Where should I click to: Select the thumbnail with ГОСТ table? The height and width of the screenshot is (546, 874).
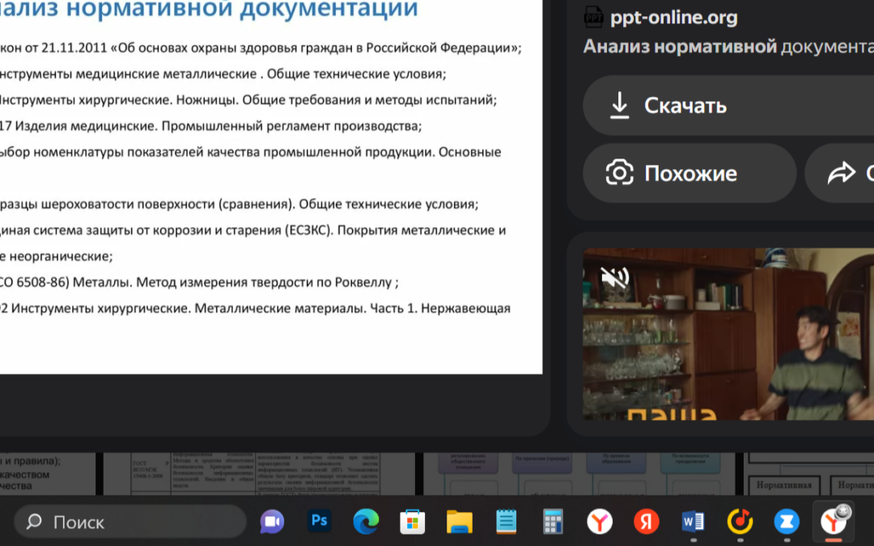pyautogui.click(x=259, y=473)
